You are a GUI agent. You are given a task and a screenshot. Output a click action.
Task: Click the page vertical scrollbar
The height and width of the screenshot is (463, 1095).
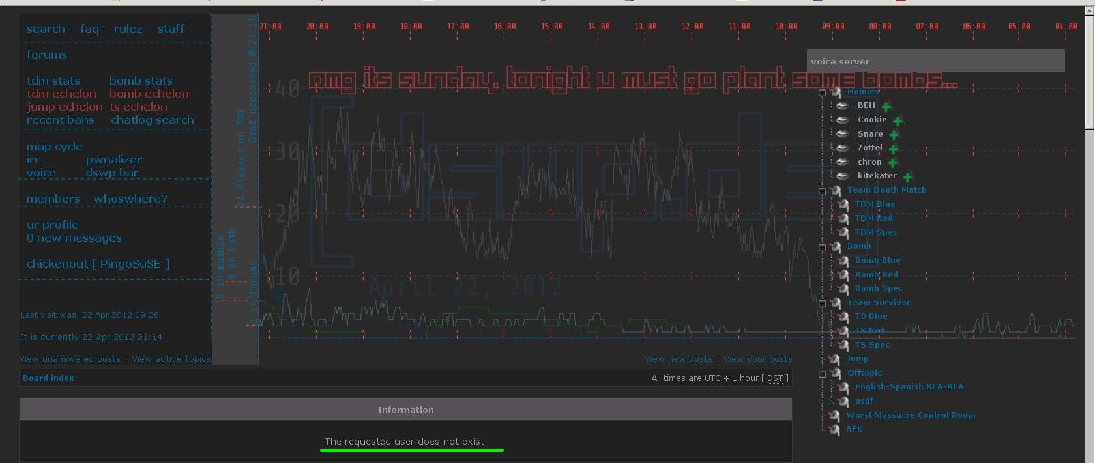pyautogui.click(x=1089, y=260)
